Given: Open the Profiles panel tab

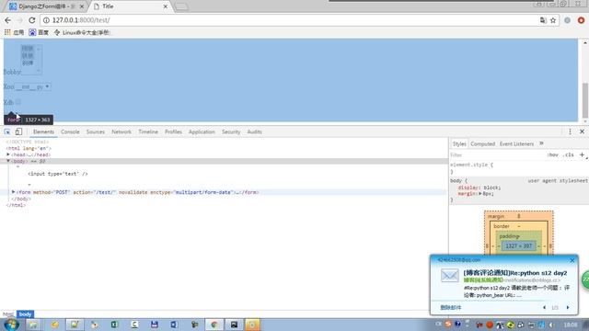Looking at the screenshot, I should tap(173, 131).
